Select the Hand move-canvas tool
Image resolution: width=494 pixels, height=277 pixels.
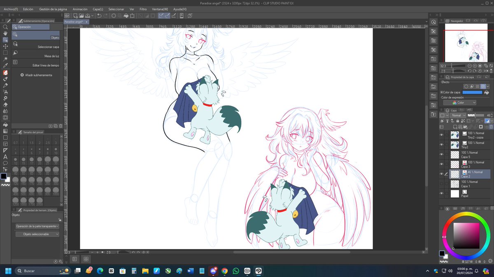(5, 33)
